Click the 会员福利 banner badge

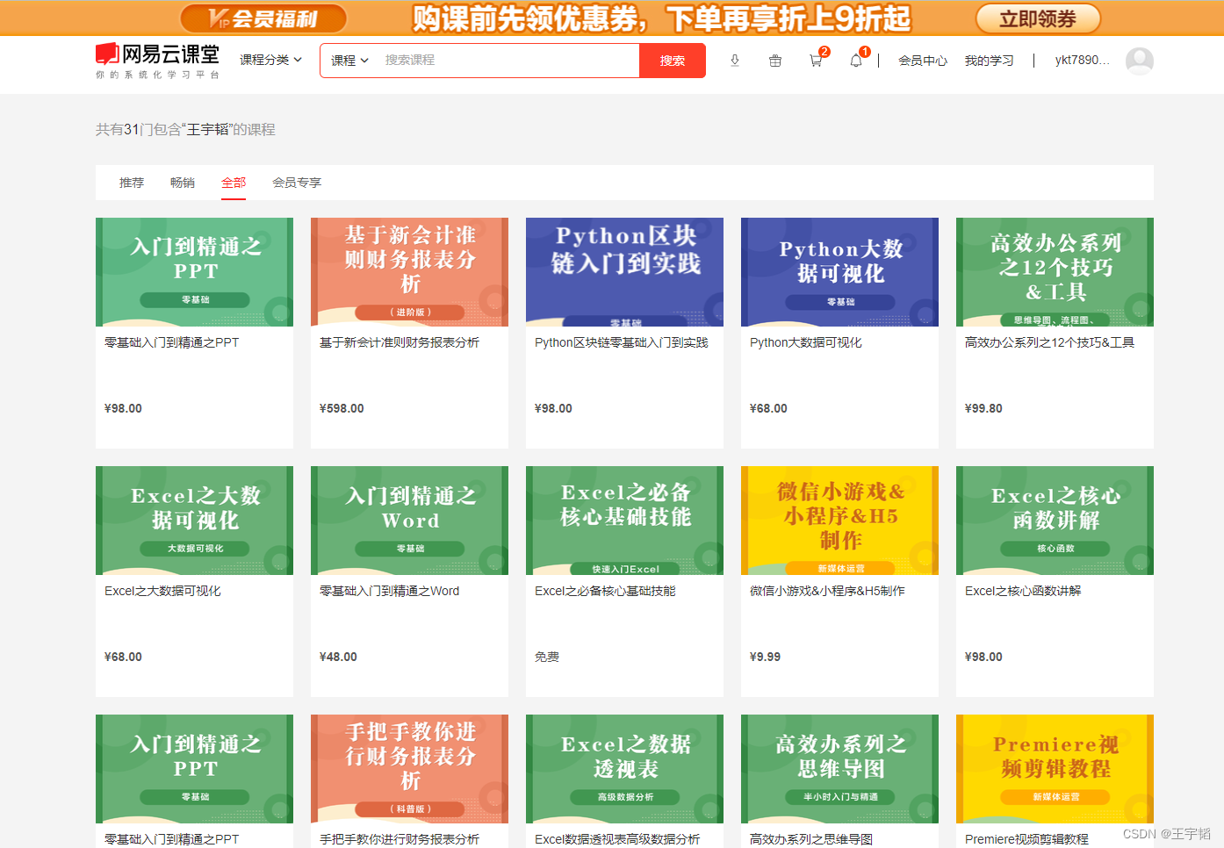pos(263,18)
